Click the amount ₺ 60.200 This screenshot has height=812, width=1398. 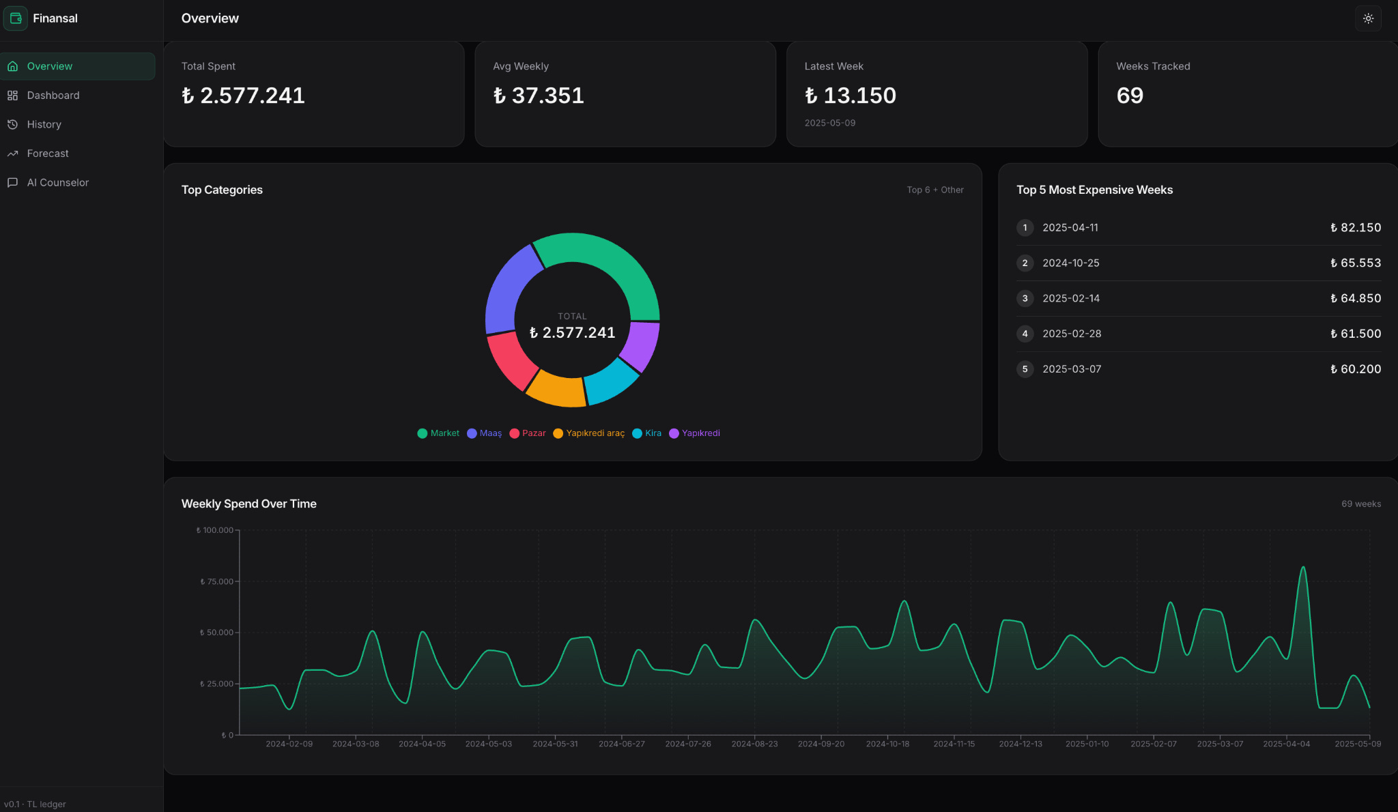pyautogui.click(x=1355, y=369)
